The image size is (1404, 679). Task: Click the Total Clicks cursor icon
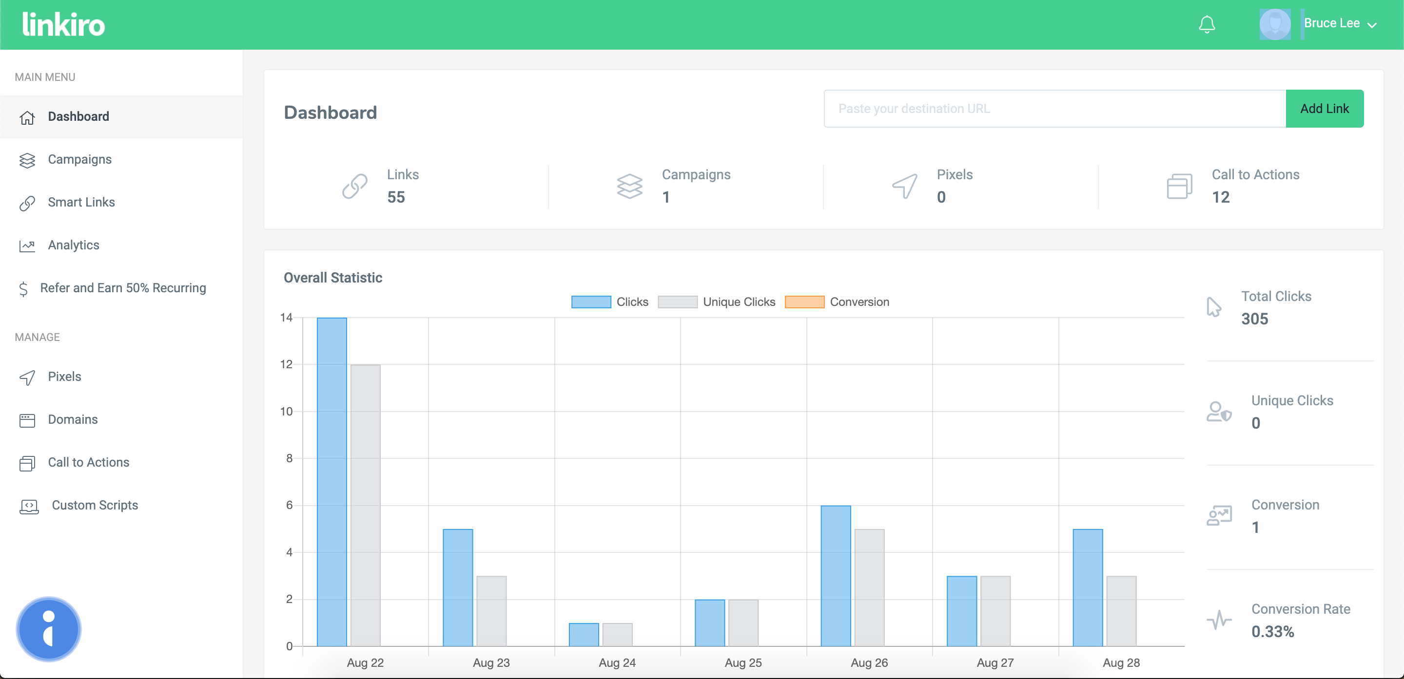(1214, 307)
